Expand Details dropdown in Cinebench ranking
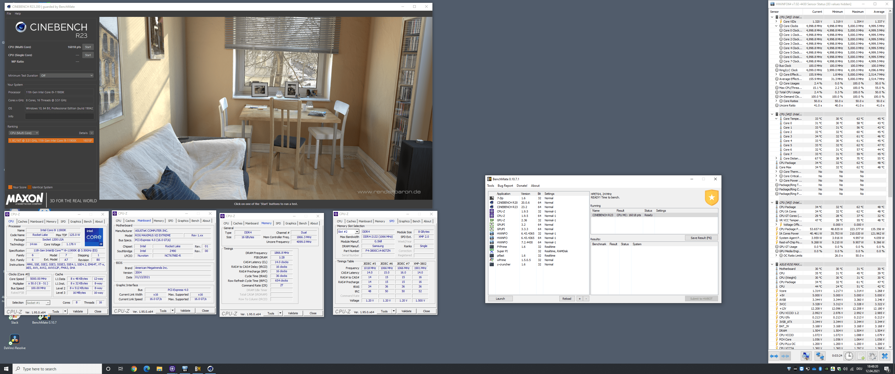 (x=91, y=133)
